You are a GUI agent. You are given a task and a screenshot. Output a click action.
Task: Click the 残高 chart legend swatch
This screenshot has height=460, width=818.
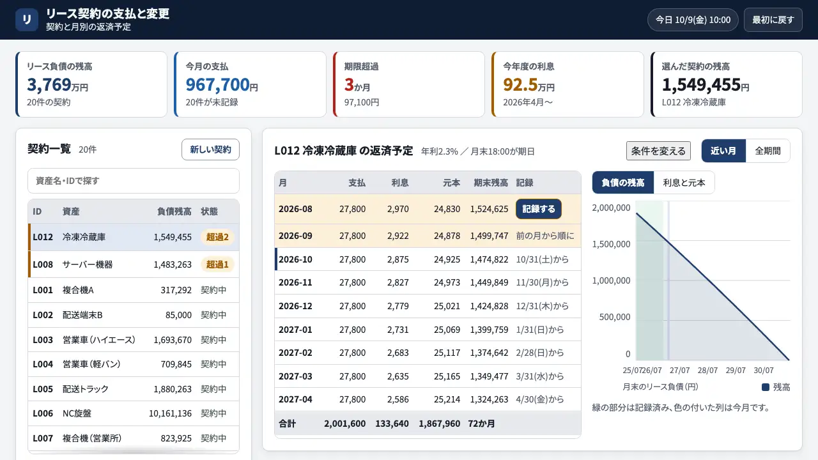tap(766, 387)
